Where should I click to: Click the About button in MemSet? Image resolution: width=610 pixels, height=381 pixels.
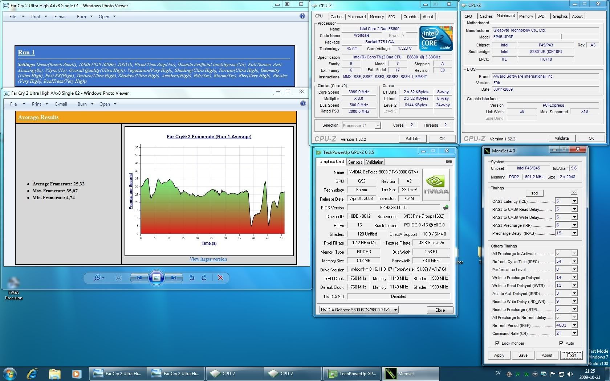coord(547,355)
